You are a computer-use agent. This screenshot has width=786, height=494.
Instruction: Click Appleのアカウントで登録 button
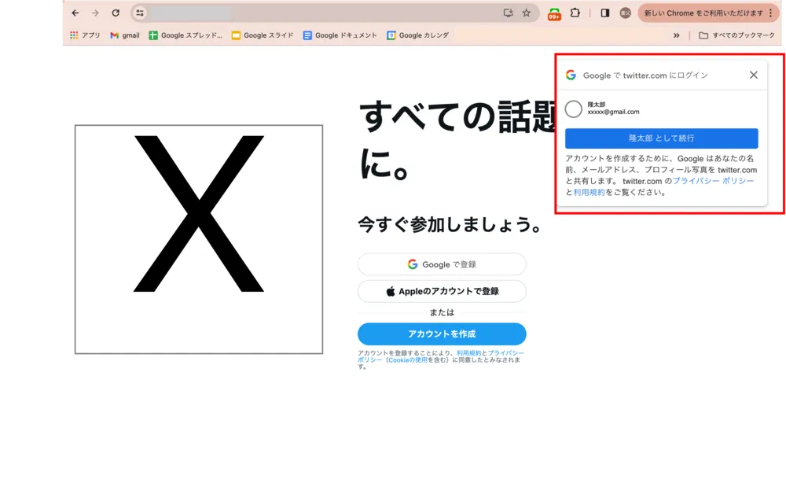click(442, 291)
